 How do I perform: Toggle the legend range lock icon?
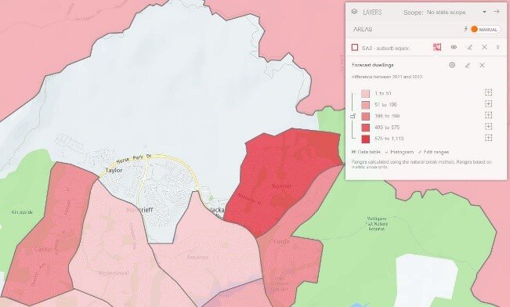coord(353,116)
